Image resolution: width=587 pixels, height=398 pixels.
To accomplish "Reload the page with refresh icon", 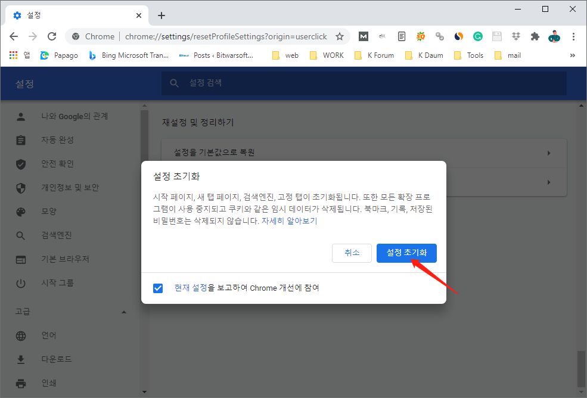I will (52, 36).
